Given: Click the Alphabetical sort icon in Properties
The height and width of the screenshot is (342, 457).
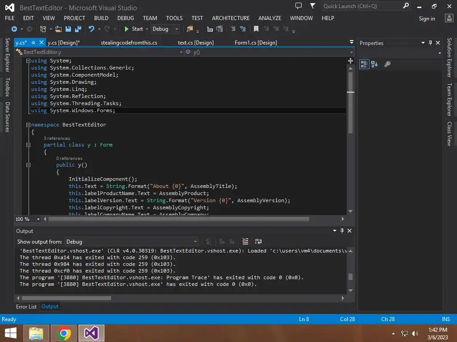Looking at the screenshot, I should pyautogui.click(x=374, y=64).
